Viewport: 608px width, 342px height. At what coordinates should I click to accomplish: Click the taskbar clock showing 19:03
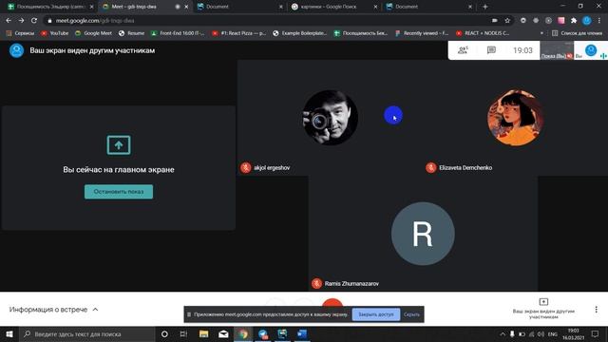[573, 333]
